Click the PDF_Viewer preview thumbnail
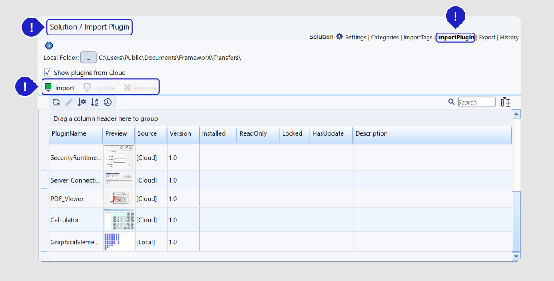 coord(119,198)
